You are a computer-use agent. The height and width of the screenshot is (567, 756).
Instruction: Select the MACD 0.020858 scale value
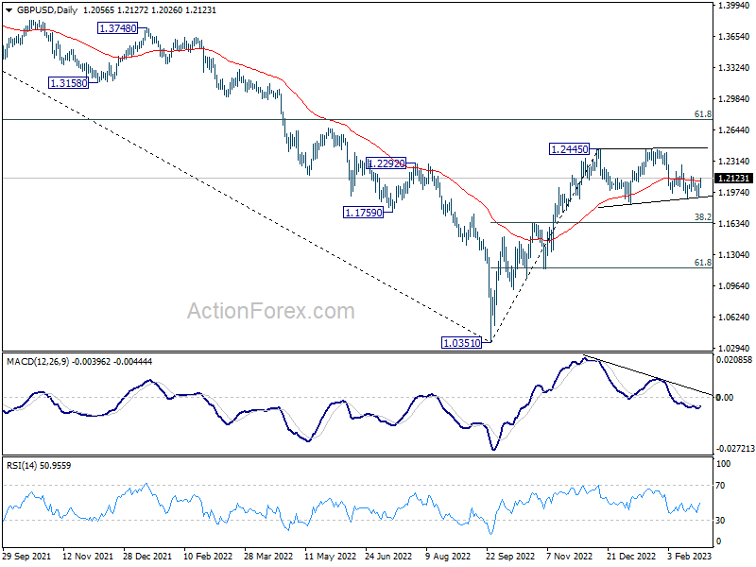click(734, 361)
